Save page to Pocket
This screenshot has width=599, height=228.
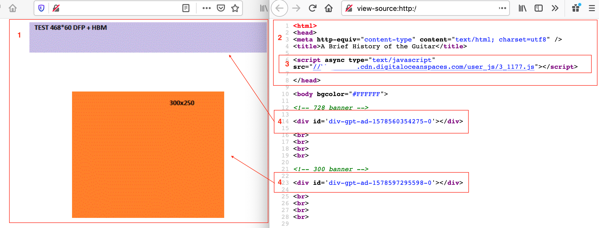221,8
